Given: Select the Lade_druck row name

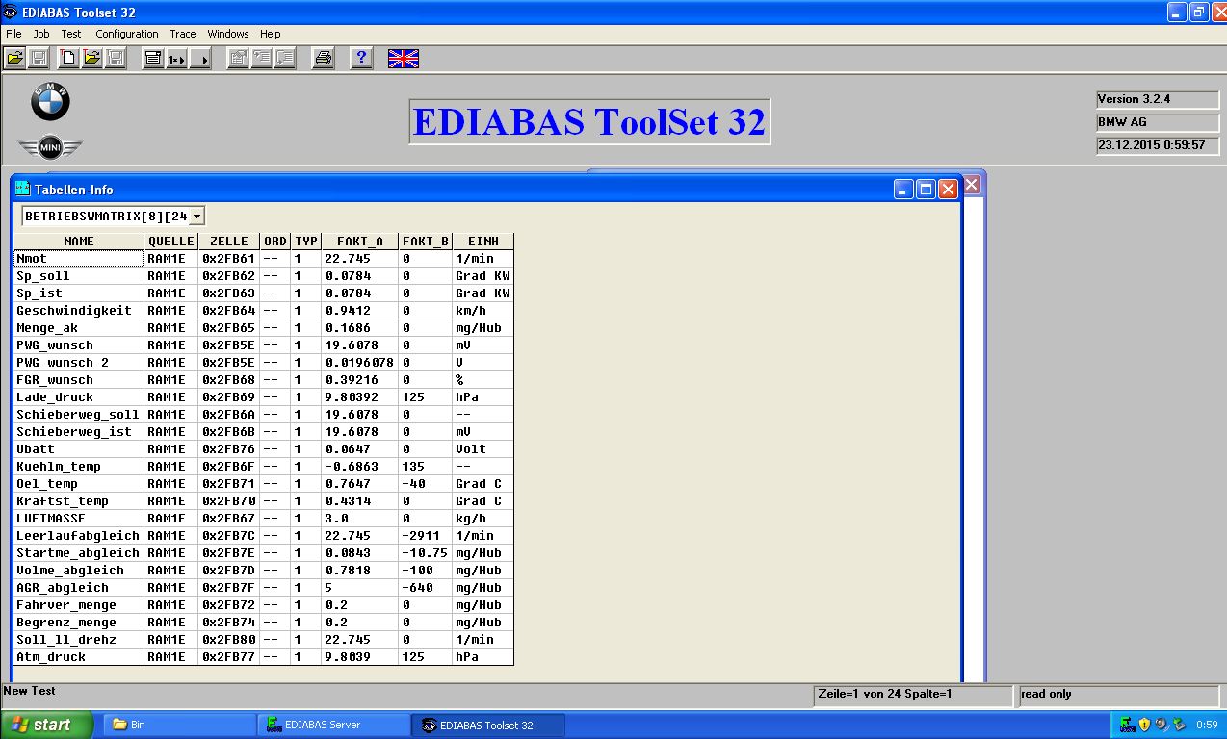Looking at the screenshot, I should click(x=79, y=397).
